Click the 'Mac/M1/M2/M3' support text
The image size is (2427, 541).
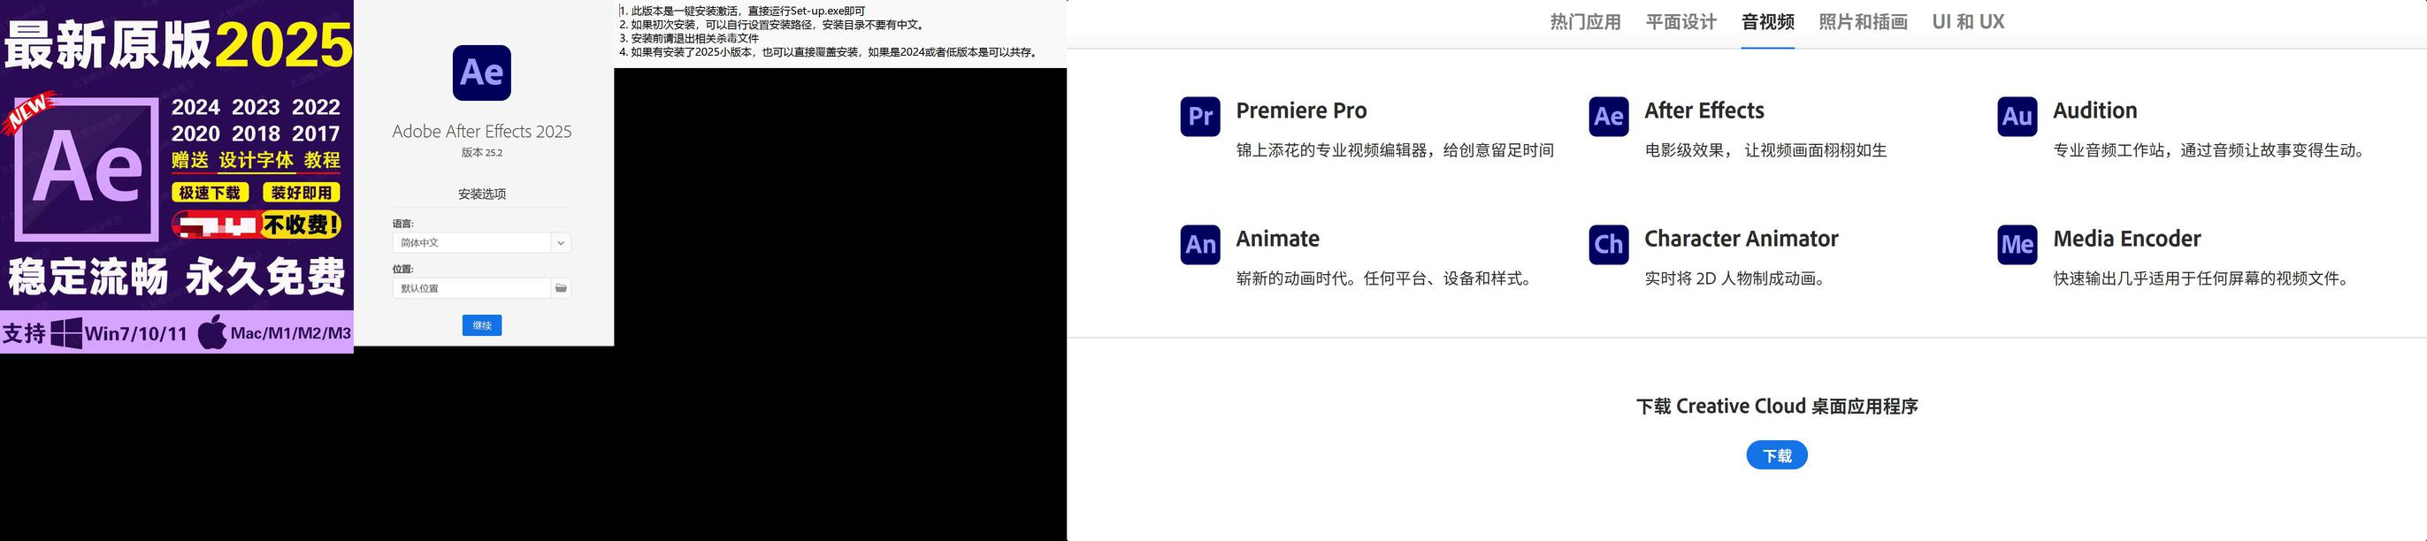click(x=291, y=333)
